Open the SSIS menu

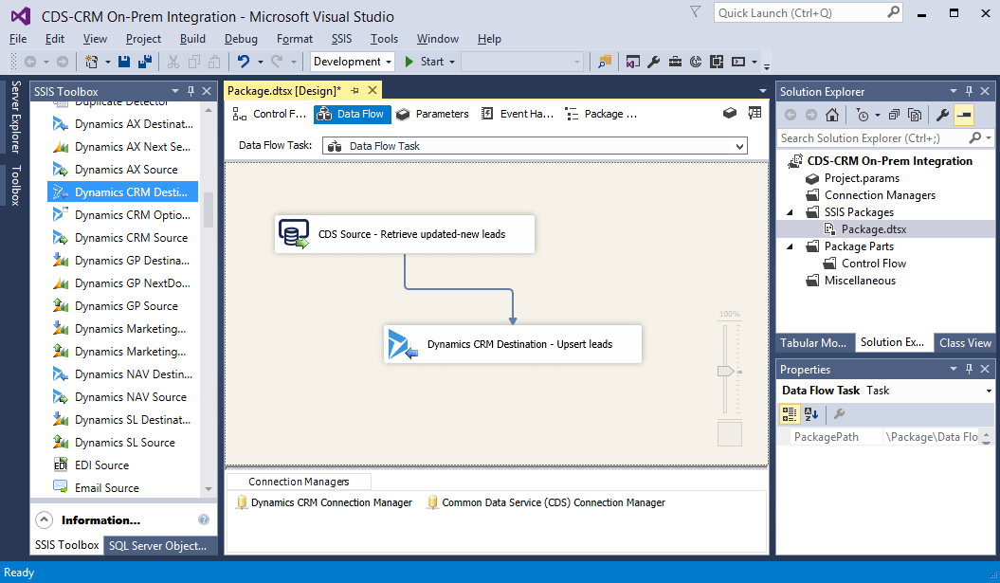tap(341, 39)
